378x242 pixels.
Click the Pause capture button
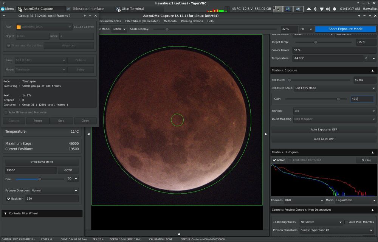tap(38, 121)
